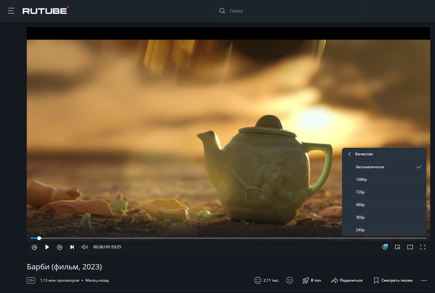This screenshot has height=293, width=435.
Task: Play the Барби video
Action: (47, 247)
